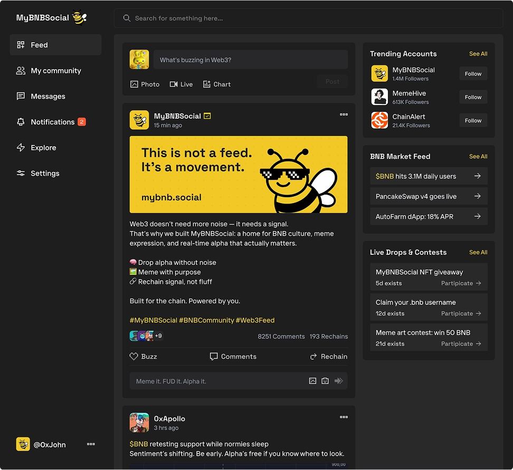Focus the search field at the top
The image size is (513, 470).
(x=308, y=18)
